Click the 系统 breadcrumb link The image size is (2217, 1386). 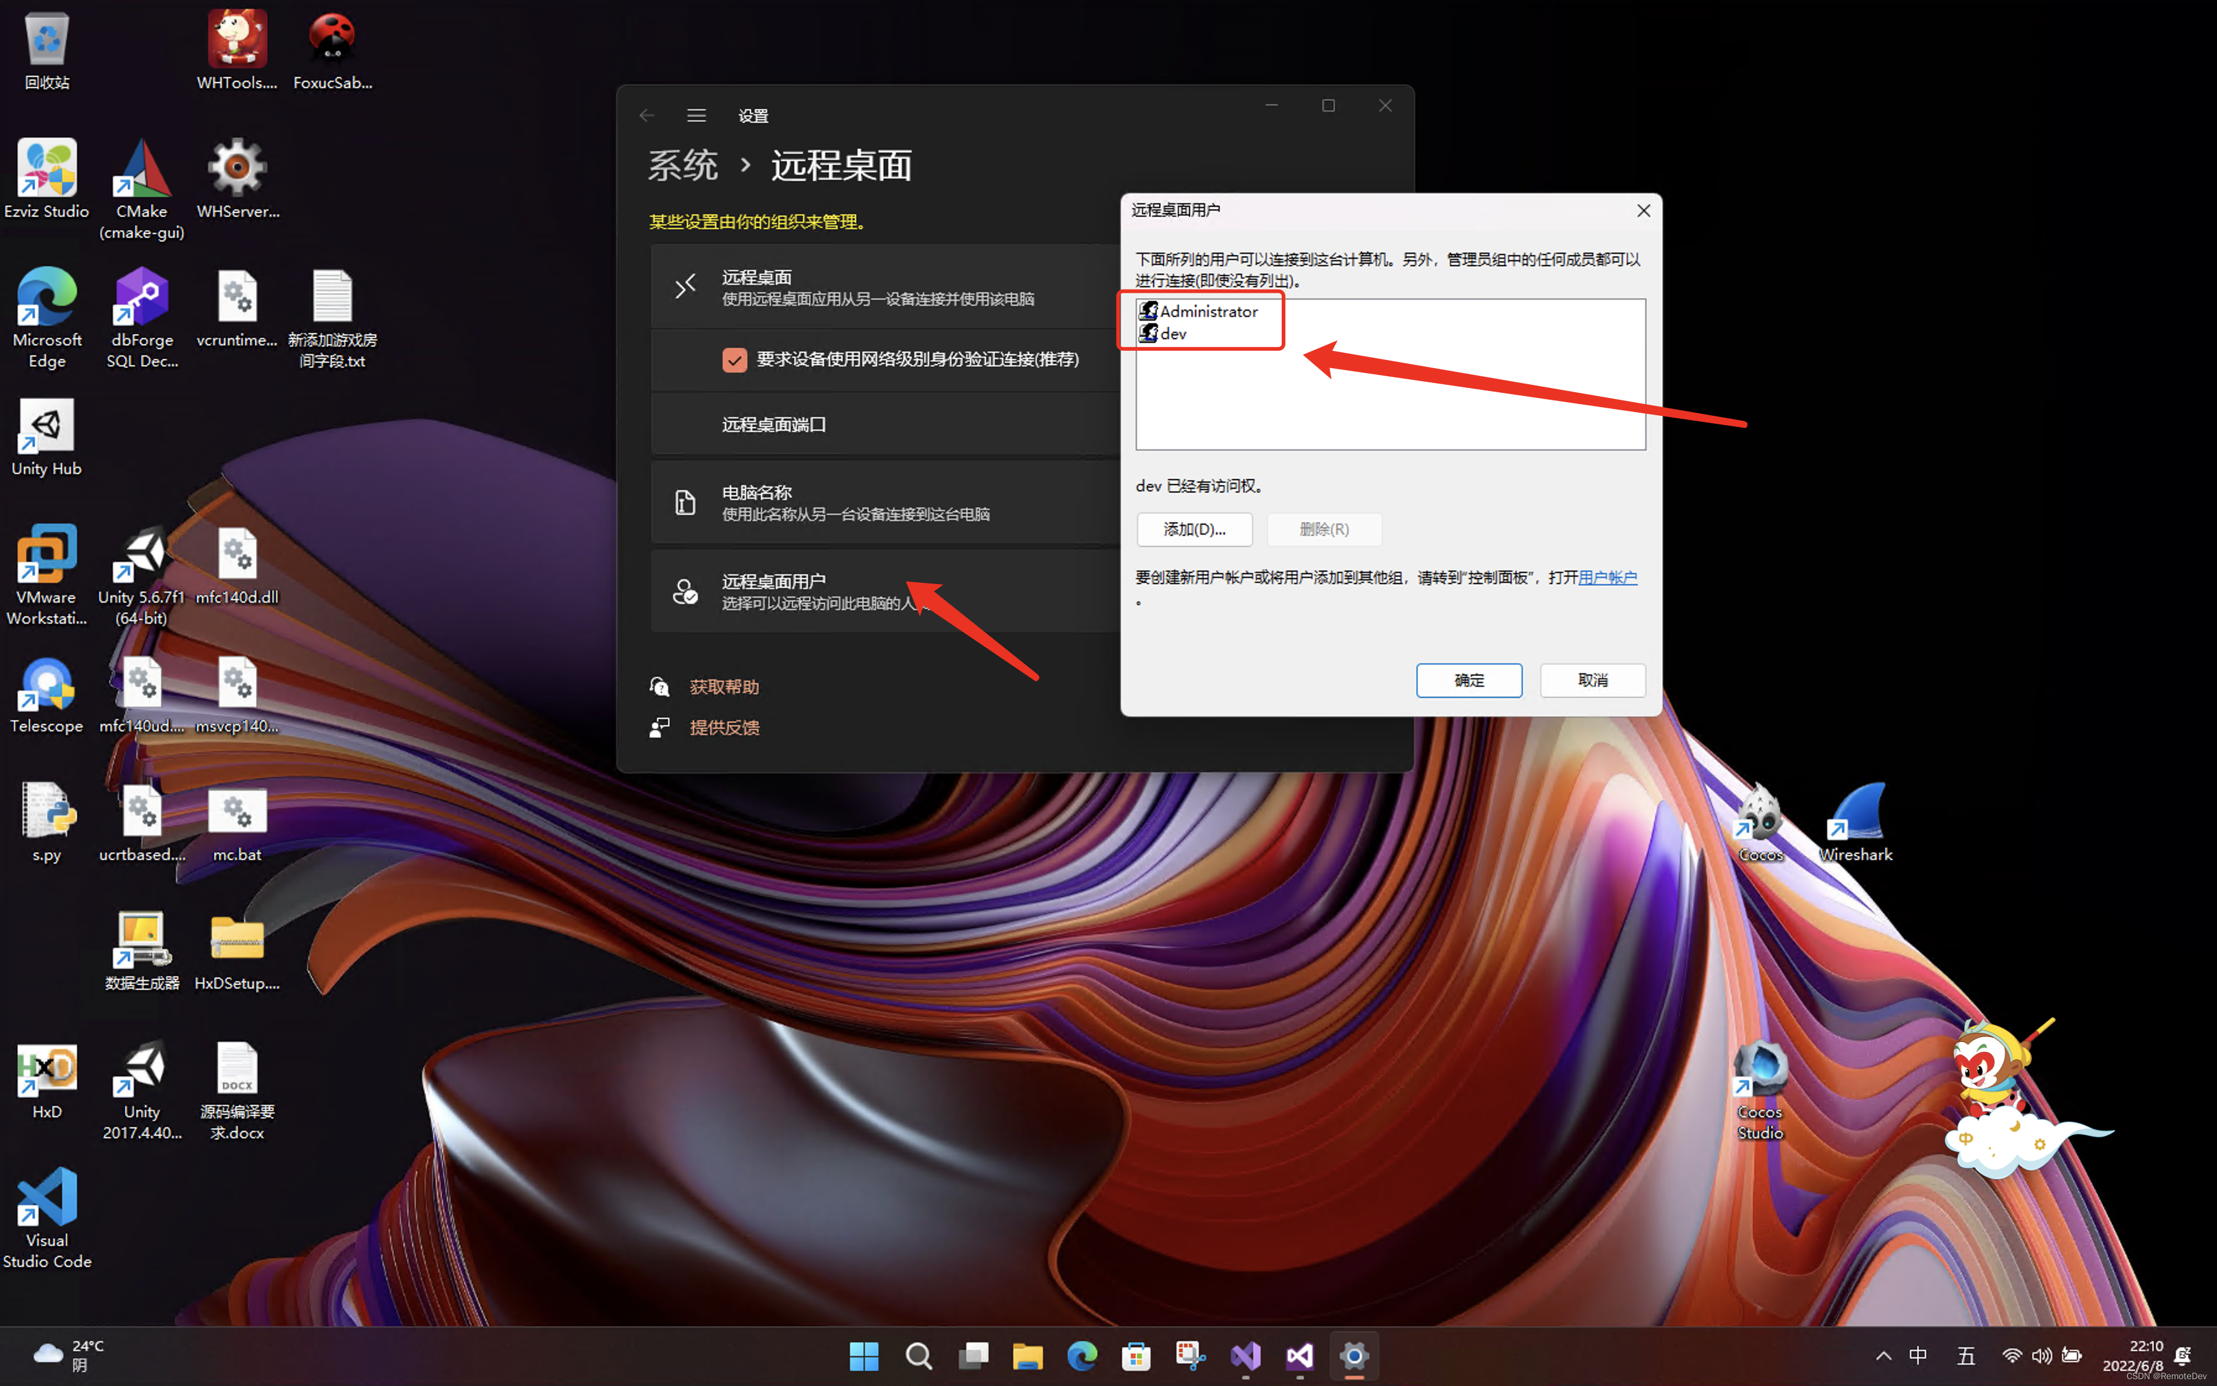pos(682,166)
